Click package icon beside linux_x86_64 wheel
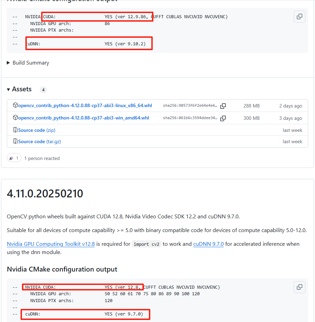315x322 pixels. [x=15, y=105]
